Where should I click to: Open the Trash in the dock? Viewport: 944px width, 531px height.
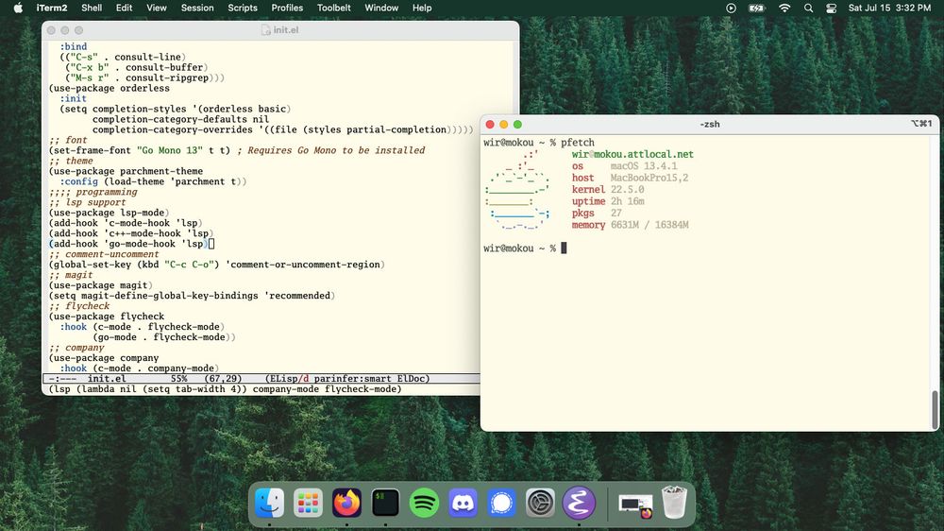coord(674,503)
